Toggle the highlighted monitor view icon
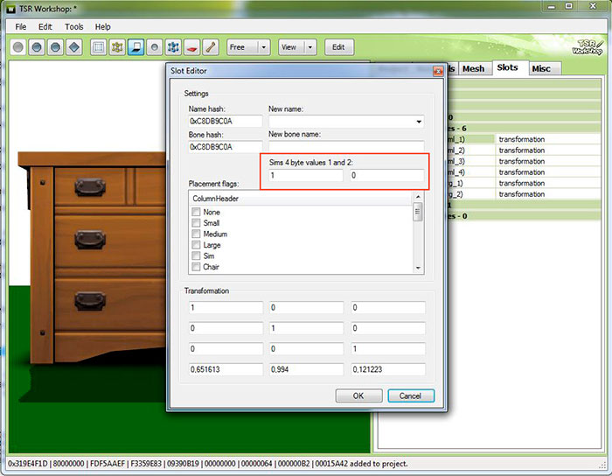The image size is (612, 476). click(136, 47)
